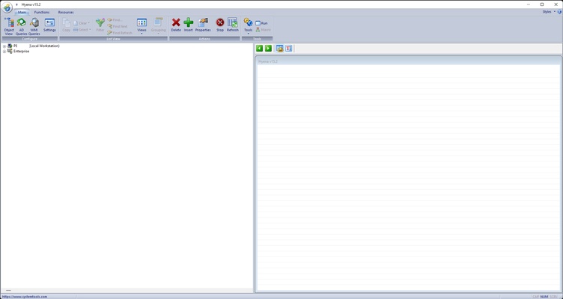Open WMI Queries

point(34,26)
